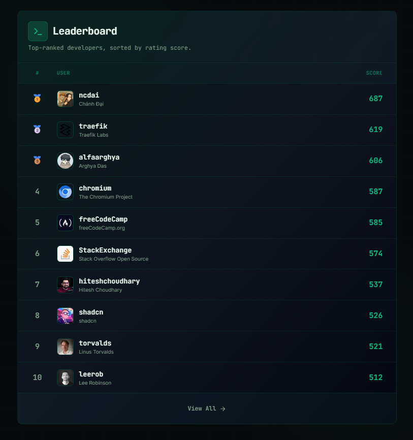Image resolution: width=413 pixels, height=440 pixels.
Task: Click the gold medal icon beside ncdai
Action: point(37,99)
